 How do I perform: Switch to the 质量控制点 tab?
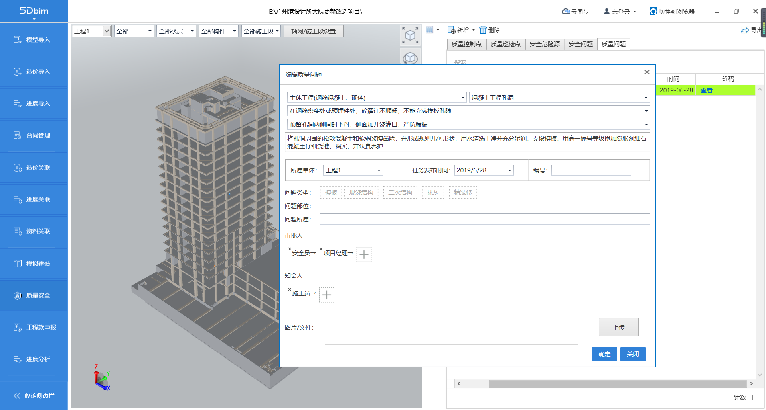point(466,44)
